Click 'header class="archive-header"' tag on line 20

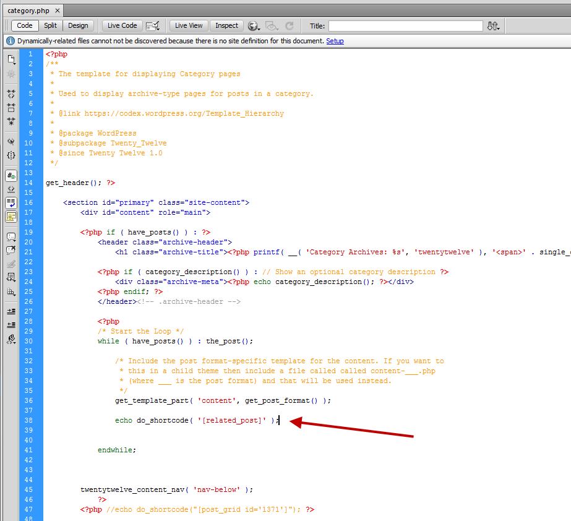[165, 242]
